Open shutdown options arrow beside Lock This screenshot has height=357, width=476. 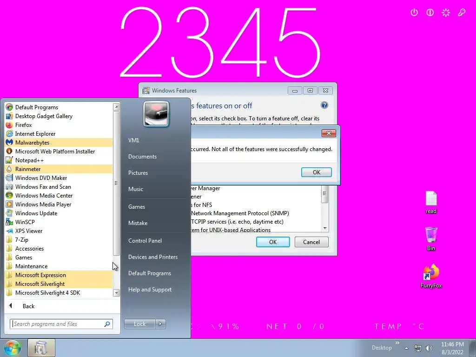tap(160, 324)
